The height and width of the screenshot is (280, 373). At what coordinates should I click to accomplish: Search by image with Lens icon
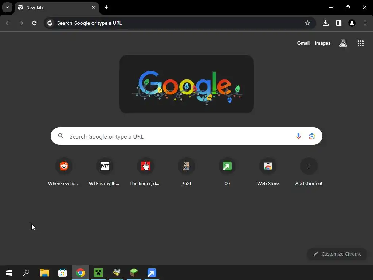coord(312,136)
